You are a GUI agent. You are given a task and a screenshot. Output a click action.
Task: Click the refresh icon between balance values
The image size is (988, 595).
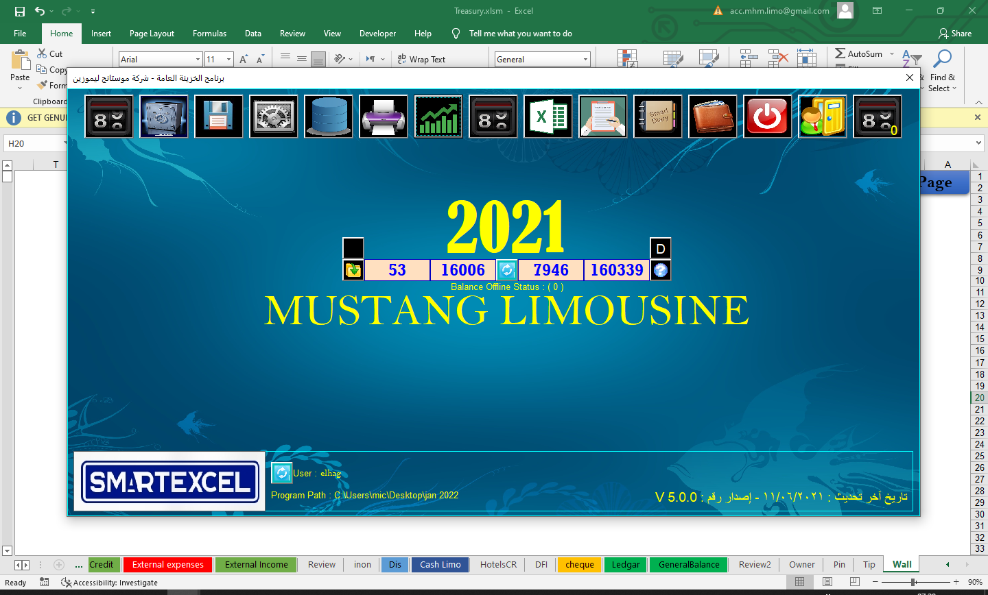[507, 270]
